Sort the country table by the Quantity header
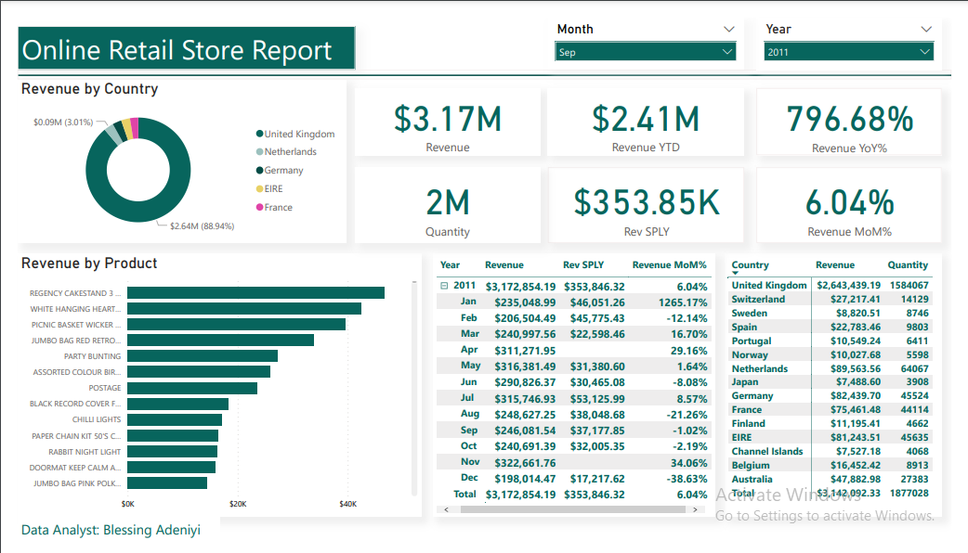The image size is (968, 553). pos(909,264)
